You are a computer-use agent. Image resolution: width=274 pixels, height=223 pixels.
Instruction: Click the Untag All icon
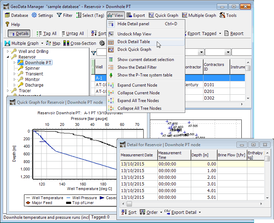click(x=63, y=34)
